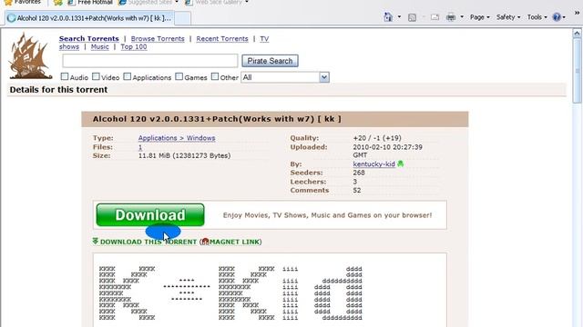Open the Top 100 link

coord(134,46)
